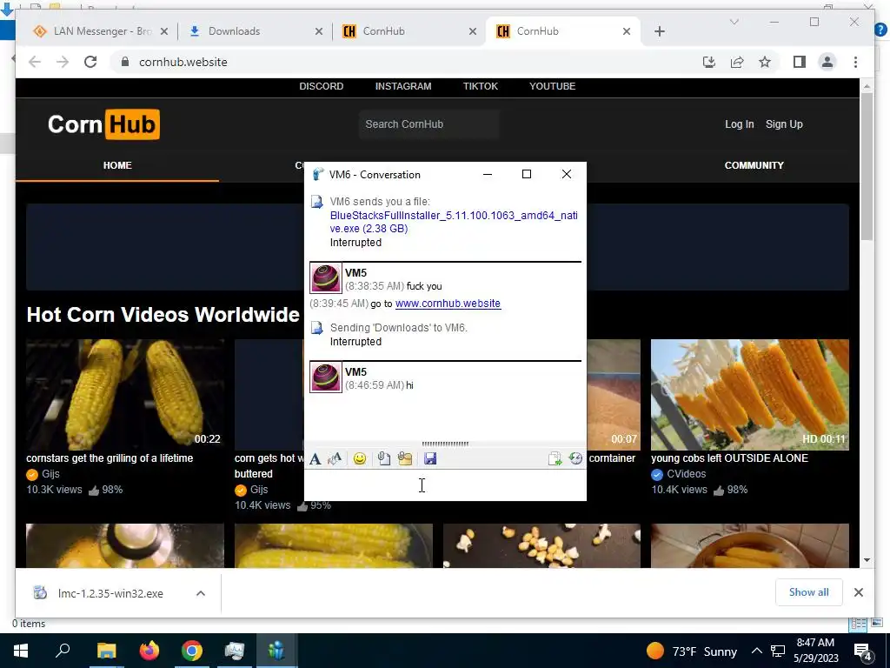This screenshot has width=890, height=668.
Task: Open the Windows Start menu
Action: pos(21,651)
